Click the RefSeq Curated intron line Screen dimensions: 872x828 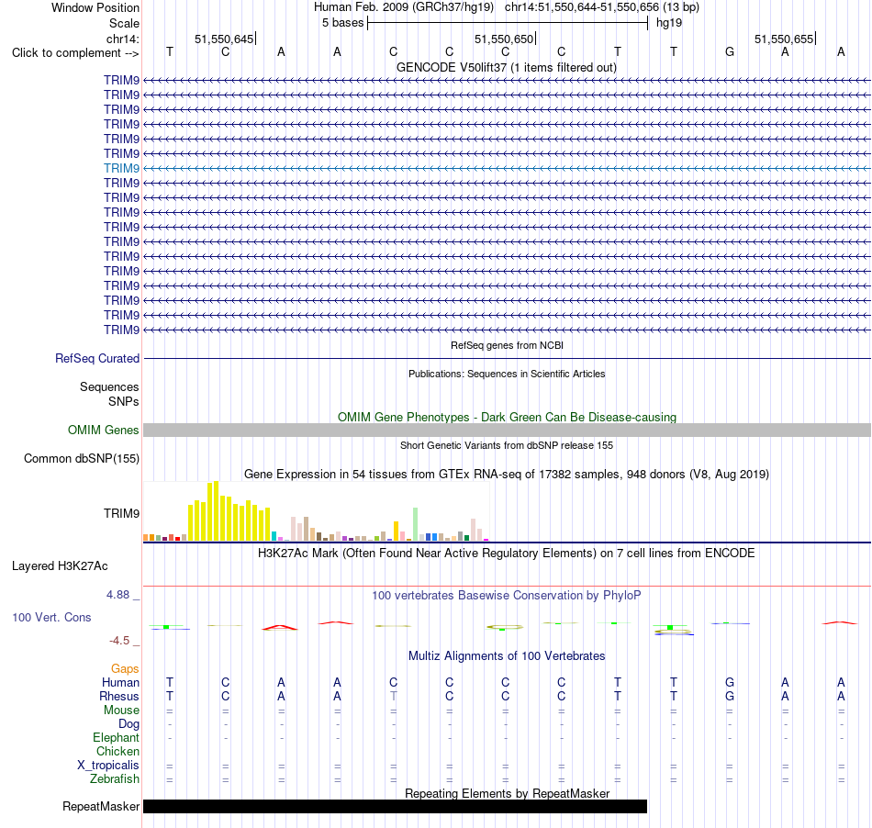(507, 359)
